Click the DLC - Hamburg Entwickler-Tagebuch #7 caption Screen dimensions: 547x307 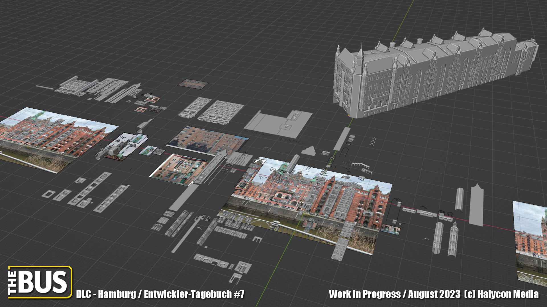(160, 294)
